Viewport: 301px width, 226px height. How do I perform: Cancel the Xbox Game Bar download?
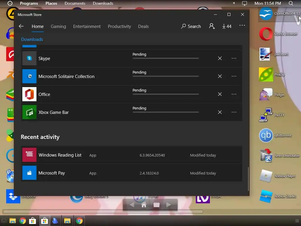click(220, 112)
